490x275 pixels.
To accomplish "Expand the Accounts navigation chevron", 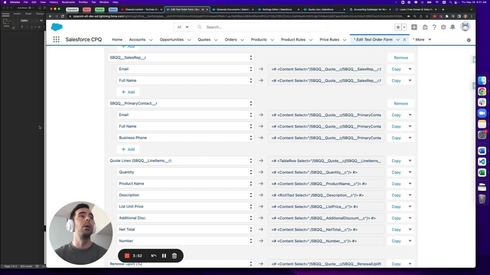I will click(x=151, y=40).
